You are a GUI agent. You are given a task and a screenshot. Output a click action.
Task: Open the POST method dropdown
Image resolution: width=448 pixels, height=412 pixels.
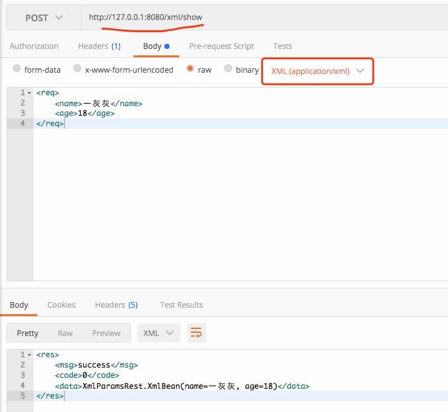point(44,18)
